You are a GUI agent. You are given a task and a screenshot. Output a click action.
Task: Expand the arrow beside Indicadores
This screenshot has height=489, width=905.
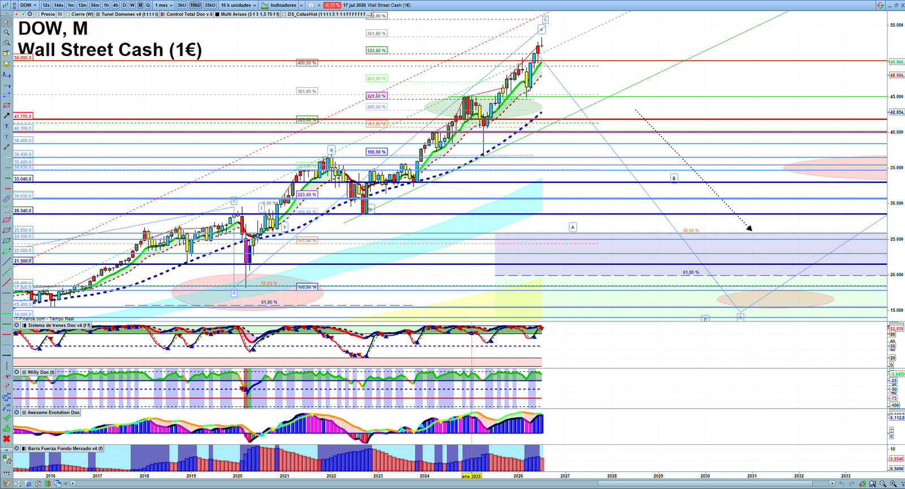301,5
